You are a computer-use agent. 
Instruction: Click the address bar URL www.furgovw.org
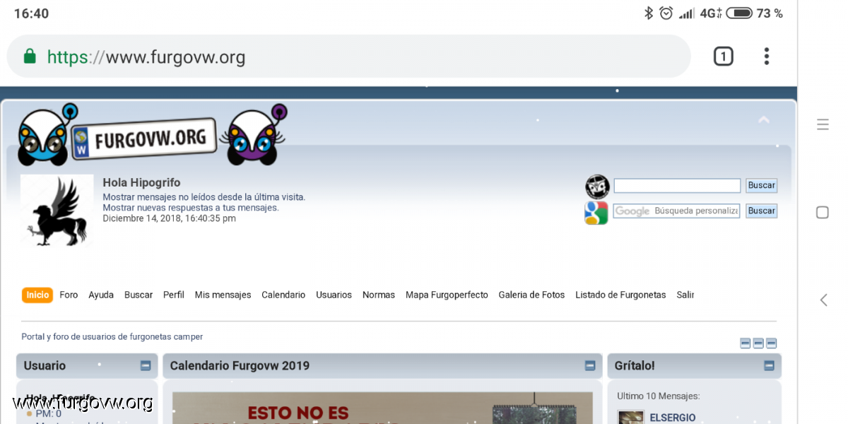point(146,57)
